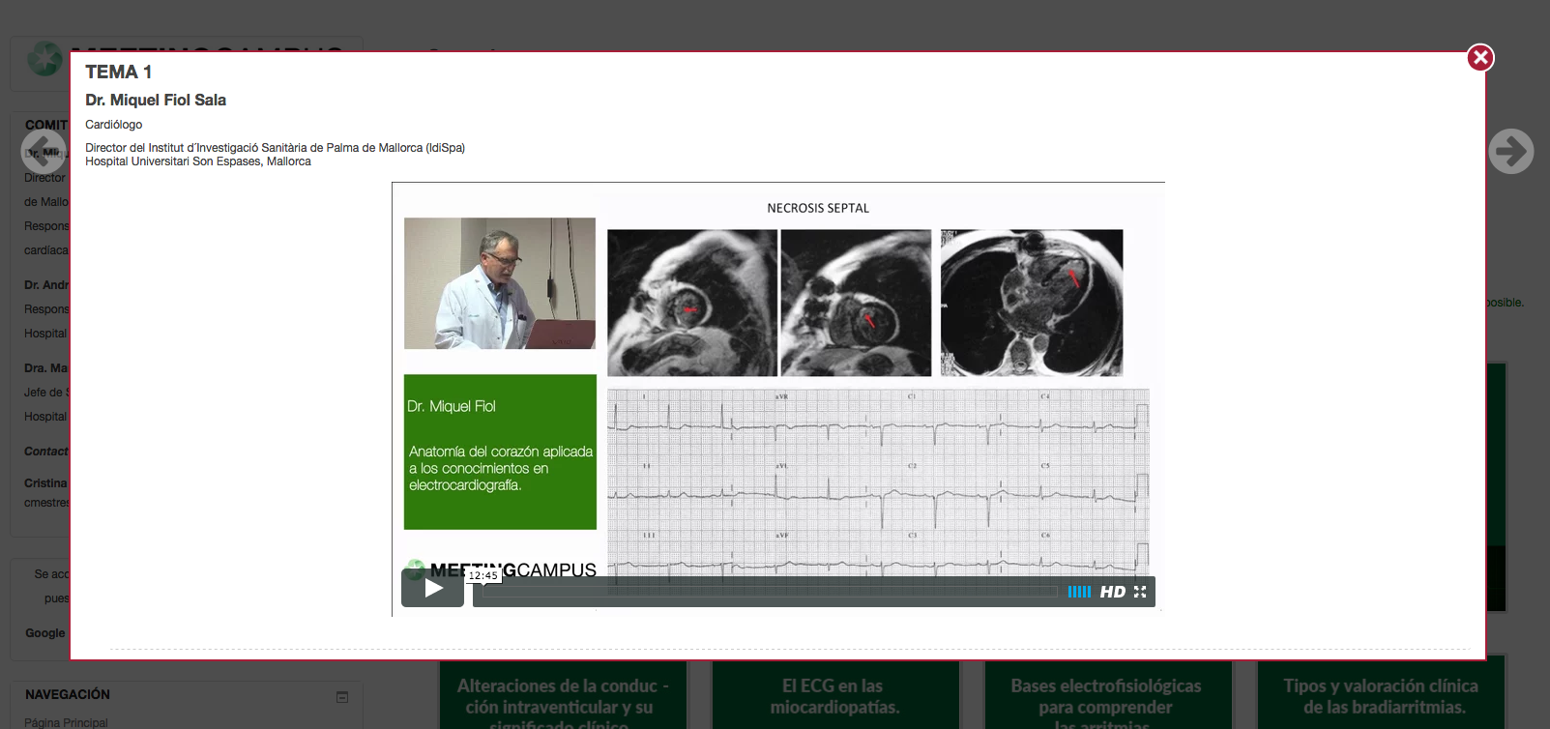Adjust the video volume bars
The image size is (1550, 729).
click(1079, 592)
